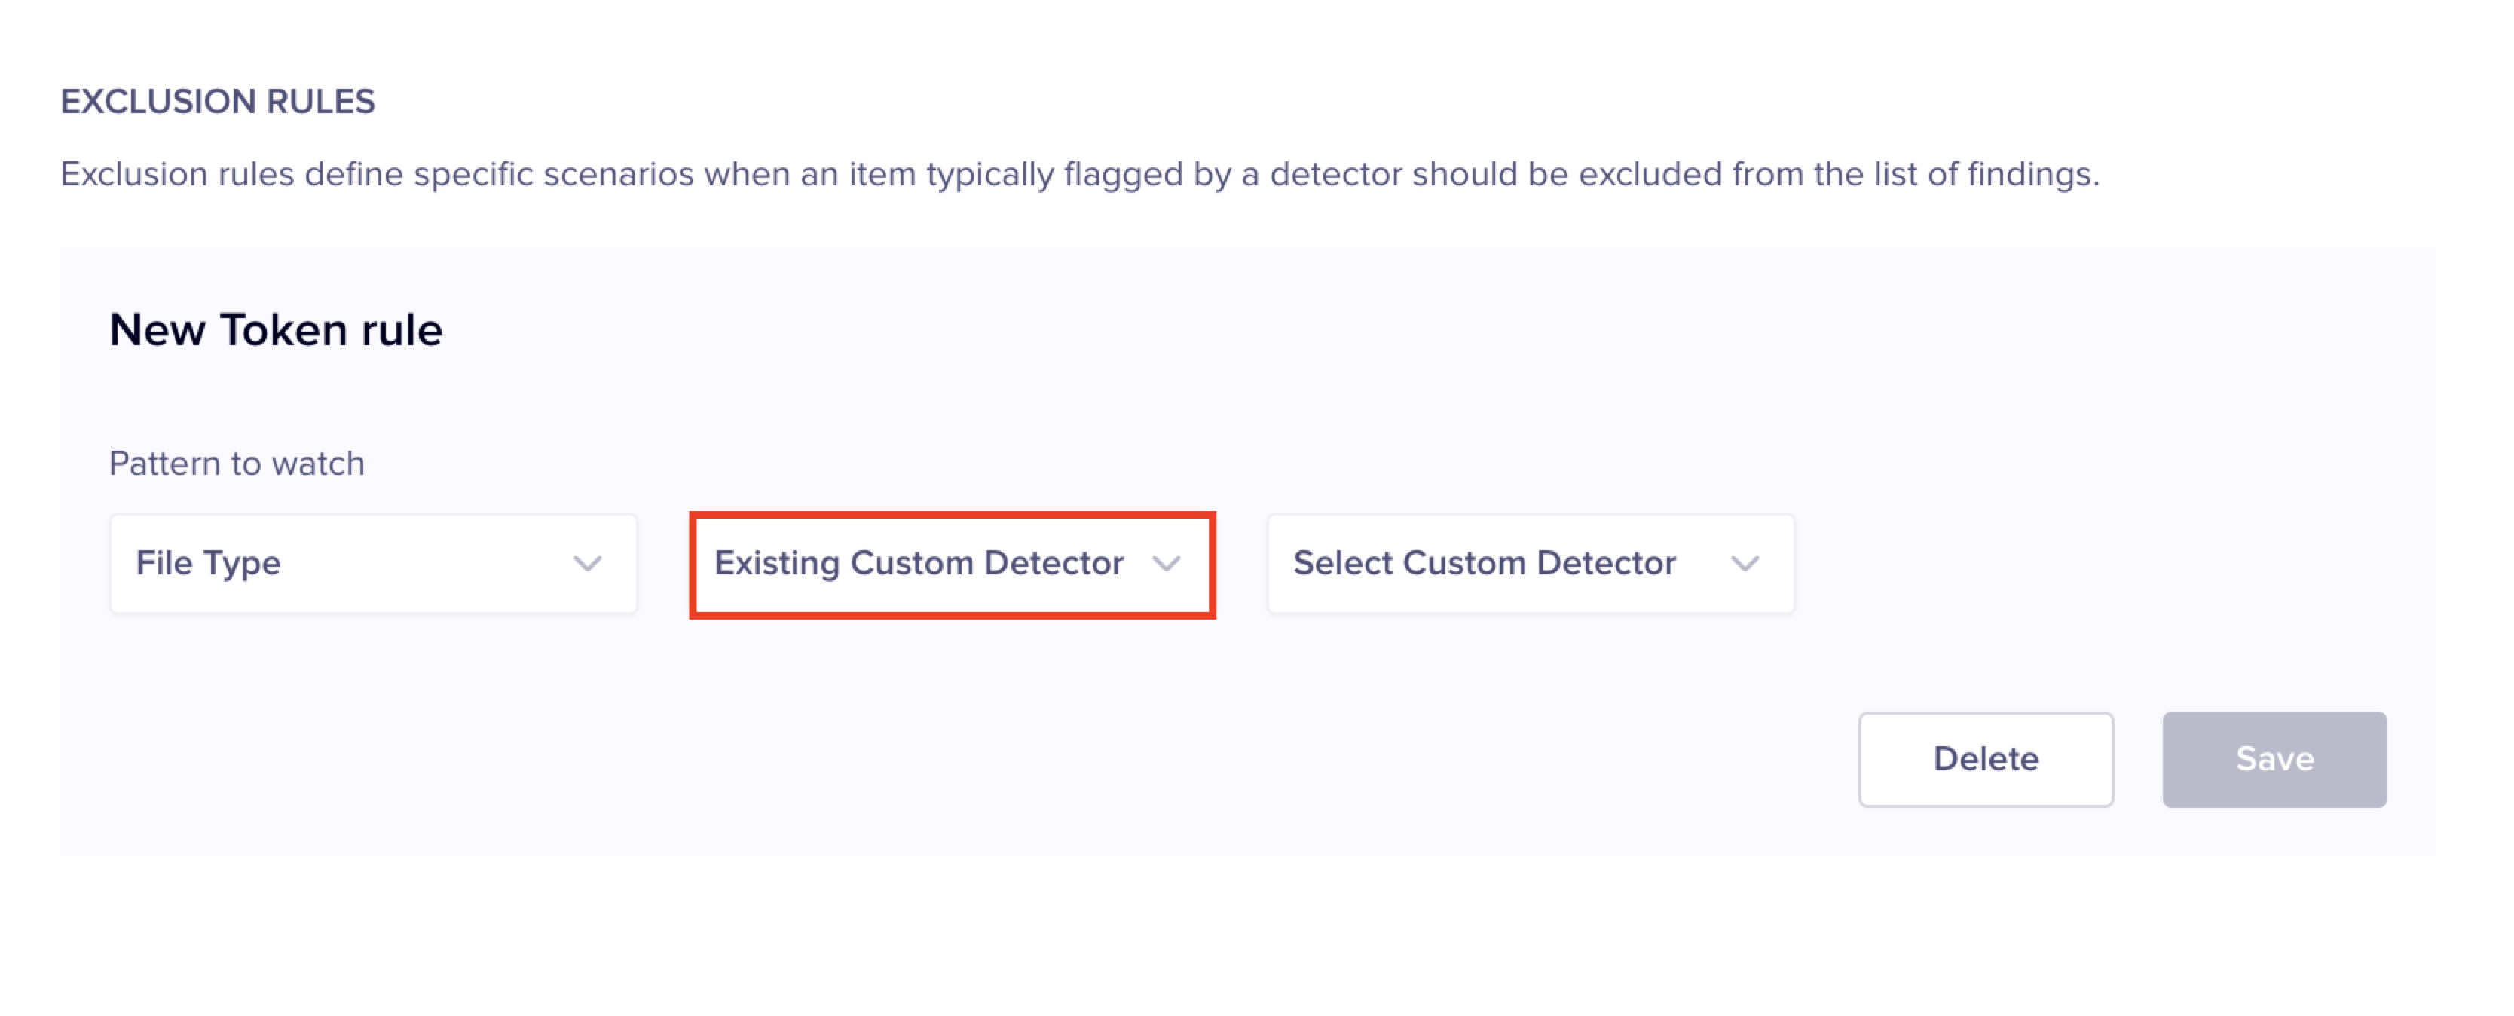
Task: Click the "File Type" text in the first dropdown
Action: (x=208, y=563)
